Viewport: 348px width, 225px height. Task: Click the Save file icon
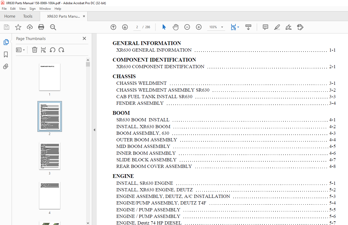7,27
